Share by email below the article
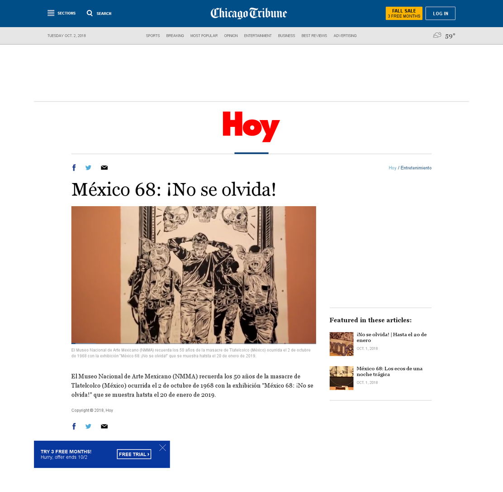 tap(104, 426)
